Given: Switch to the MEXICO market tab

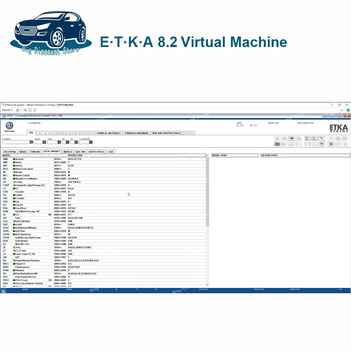Looking at the screenshot, I should click(x=68, y=152).
